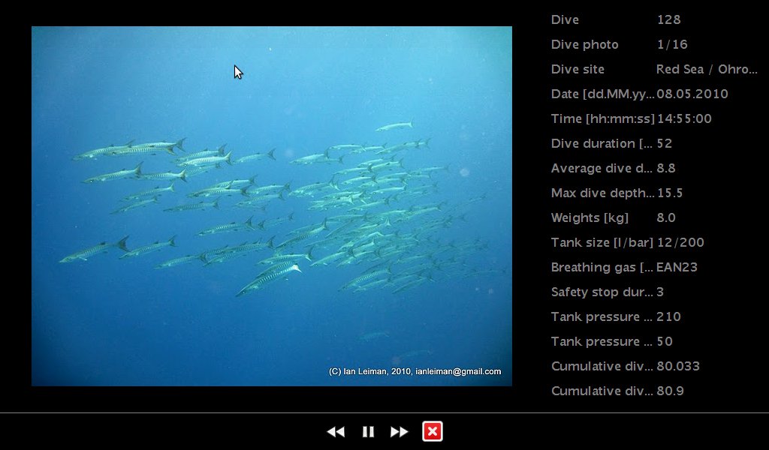
Task: Select the time value 14:55:00
Action: pyautogui.click(x=683, y=118)
